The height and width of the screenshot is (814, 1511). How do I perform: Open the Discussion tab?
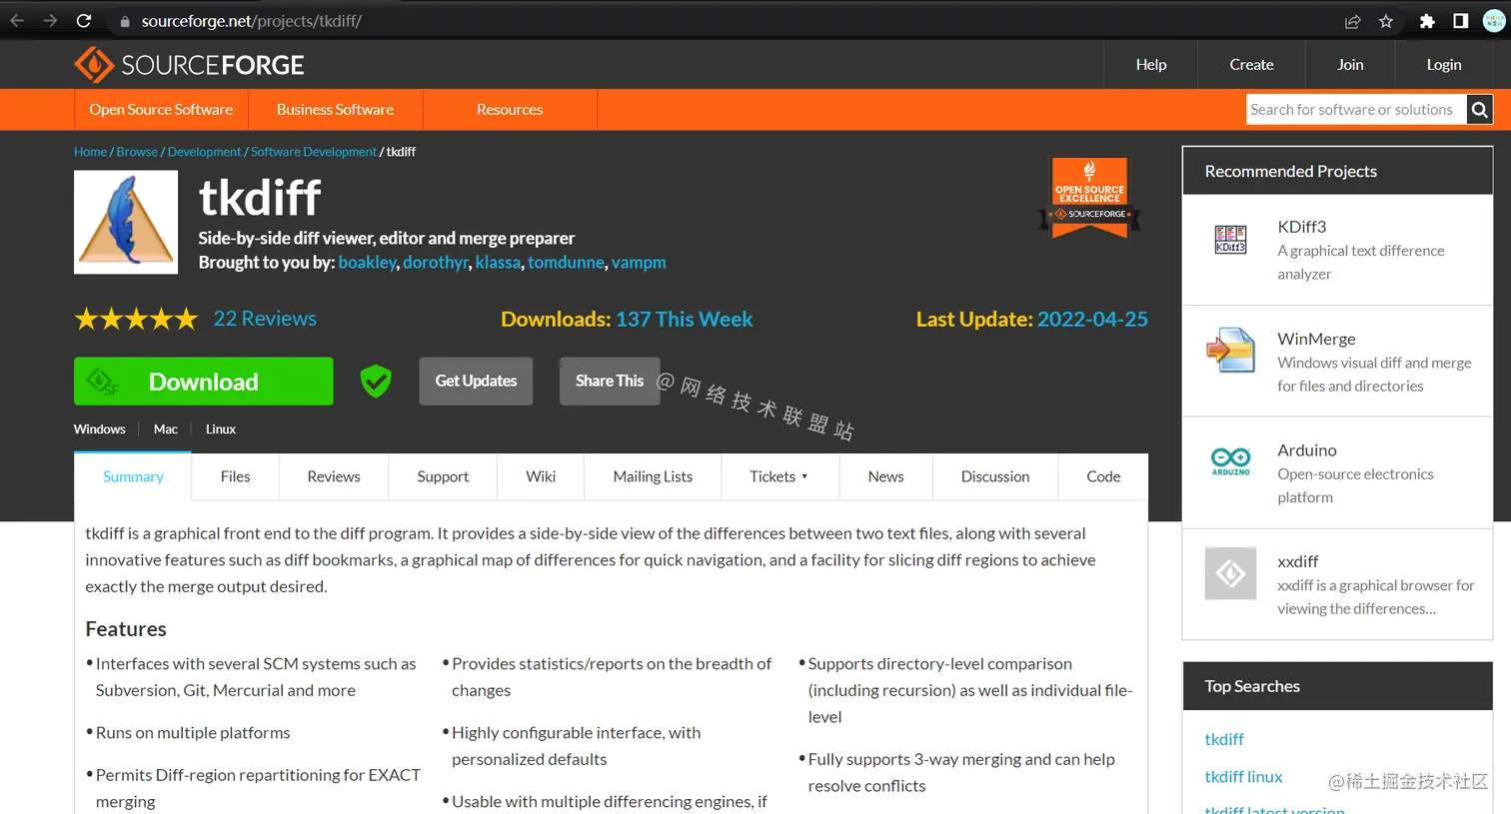coord(995,477)
